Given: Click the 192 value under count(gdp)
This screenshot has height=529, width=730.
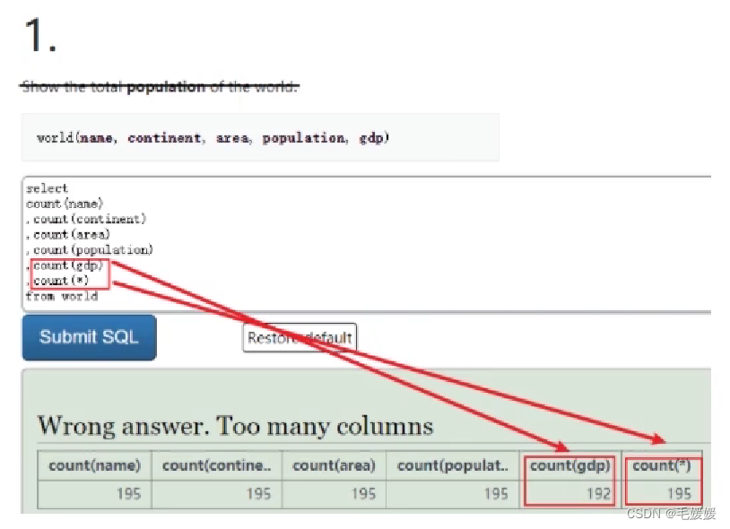Looking at the screenshot, I should [x=598, y=494].
